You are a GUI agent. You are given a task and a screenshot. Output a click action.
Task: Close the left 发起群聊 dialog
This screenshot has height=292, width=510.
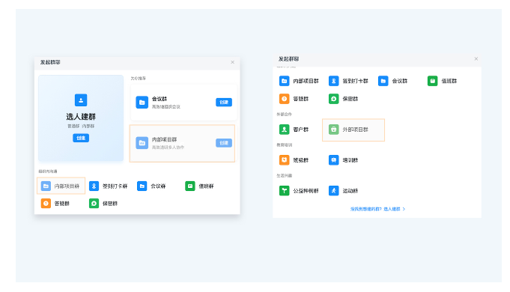[x=233, y=62]
